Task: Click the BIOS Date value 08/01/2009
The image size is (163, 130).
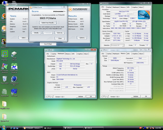Action: [x=75, y=79]
